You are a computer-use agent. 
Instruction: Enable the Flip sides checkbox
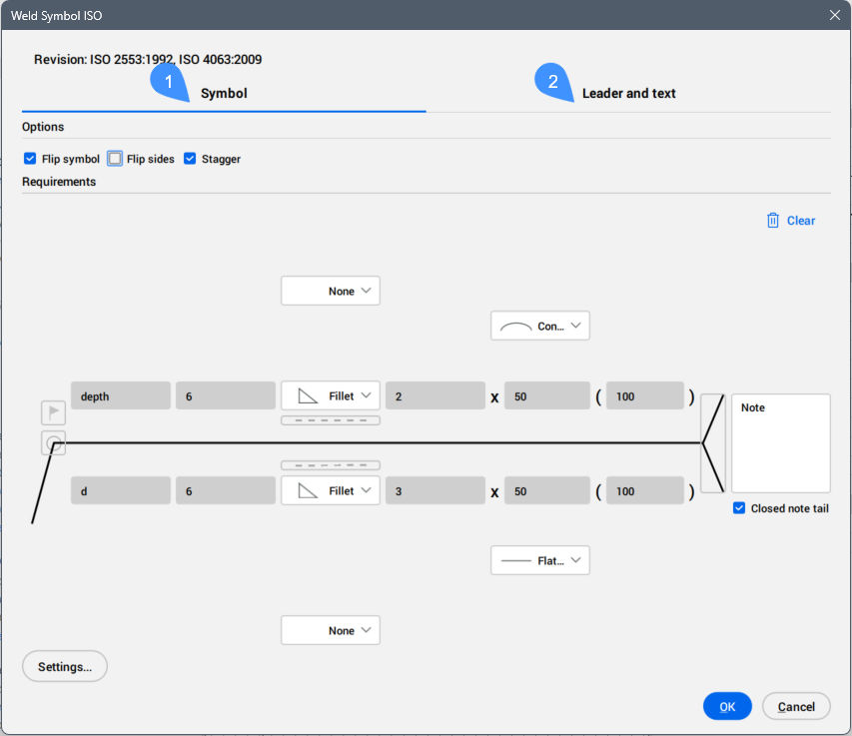pos(116,159)
